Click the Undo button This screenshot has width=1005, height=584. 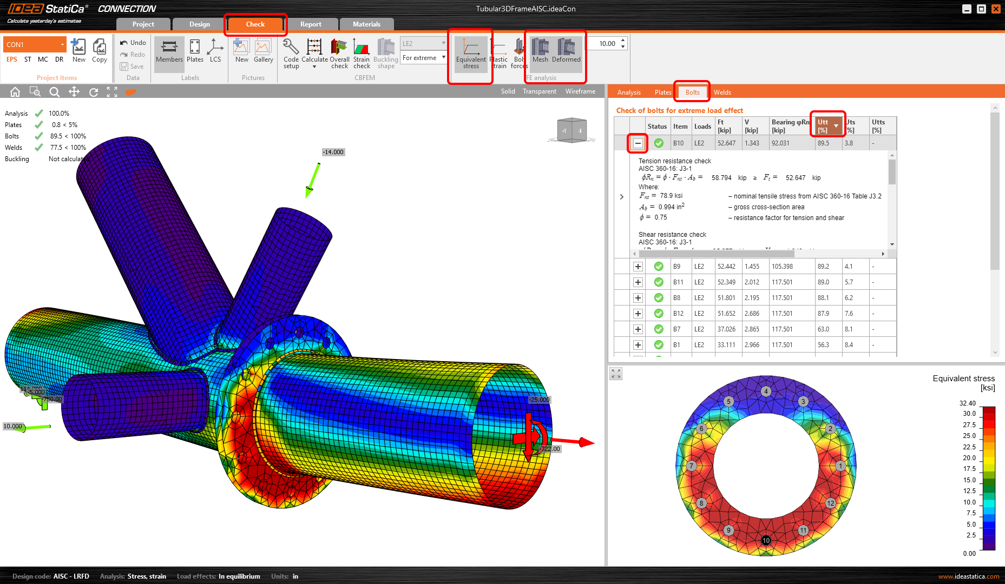133,43
